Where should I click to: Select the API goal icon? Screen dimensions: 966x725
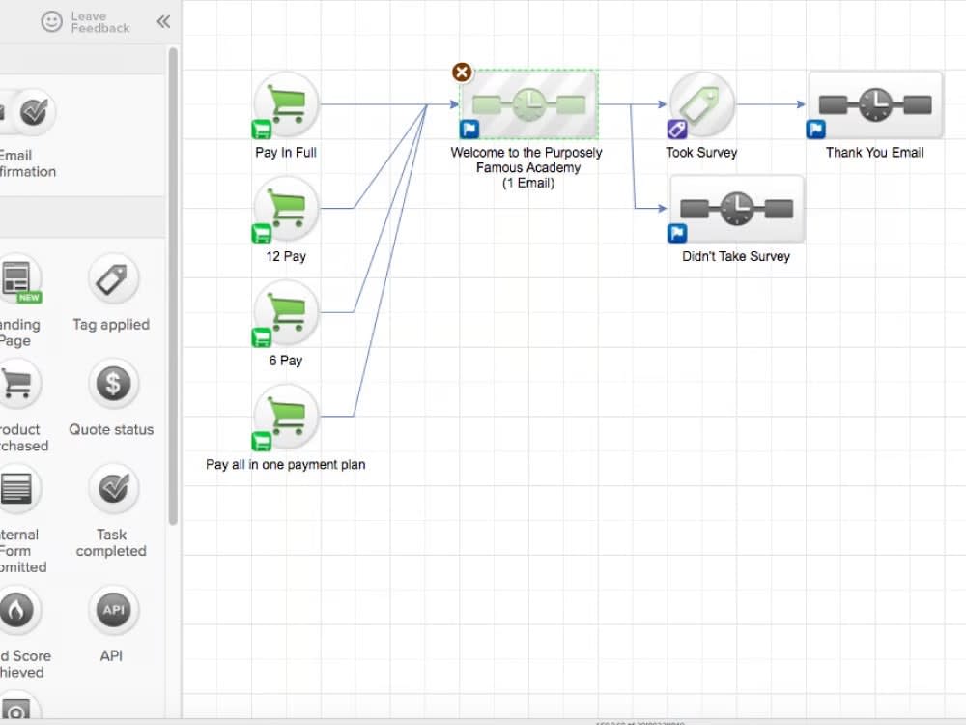coord(112,609)
